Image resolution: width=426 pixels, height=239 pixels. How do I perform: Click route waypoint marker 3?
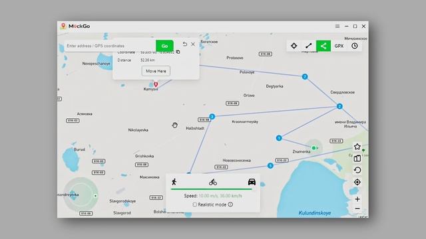212,117
